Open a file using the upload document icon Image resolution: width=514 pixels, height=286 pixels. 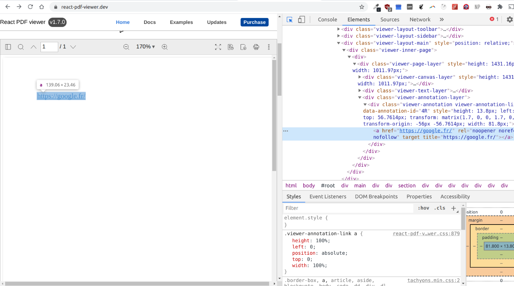231,47
